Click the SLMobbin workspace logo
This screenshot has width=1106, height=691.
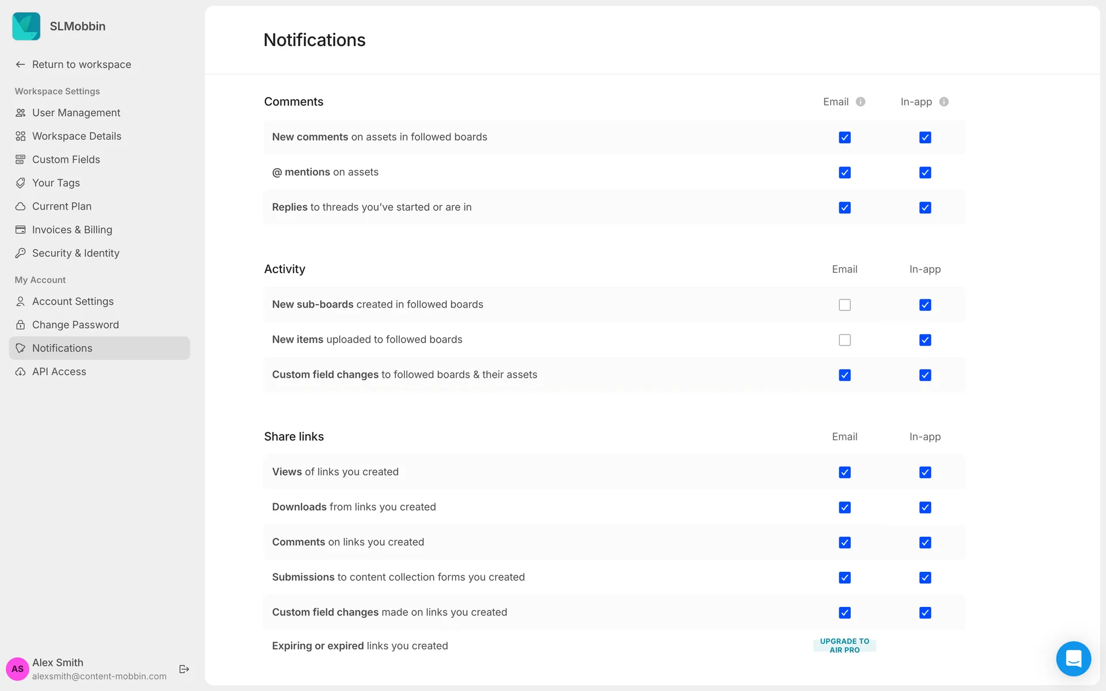[x=26, y=26]
